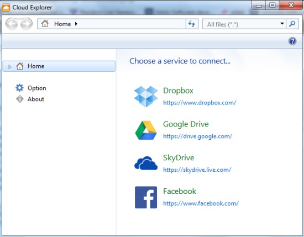This screenshot has height=237, width=304.
Task: Click the house icon beside Home in the sidebar
Action: point(20,66)
